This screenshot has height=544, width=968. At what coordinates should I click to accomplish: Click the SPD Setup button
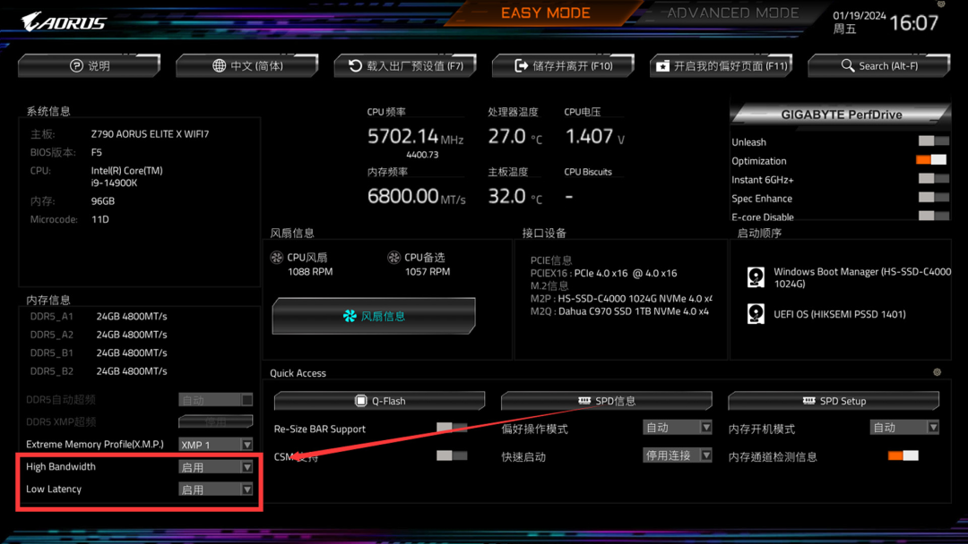[834, 401]
